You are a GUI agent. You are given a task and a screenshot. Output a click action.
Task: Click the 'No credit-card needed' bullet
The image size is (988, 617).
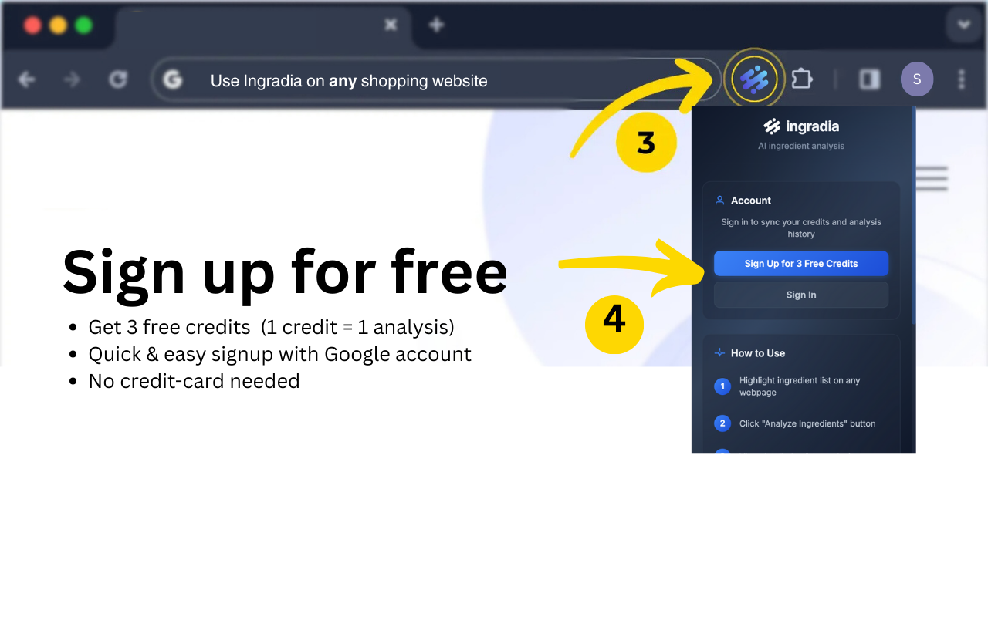pos(194,381)
